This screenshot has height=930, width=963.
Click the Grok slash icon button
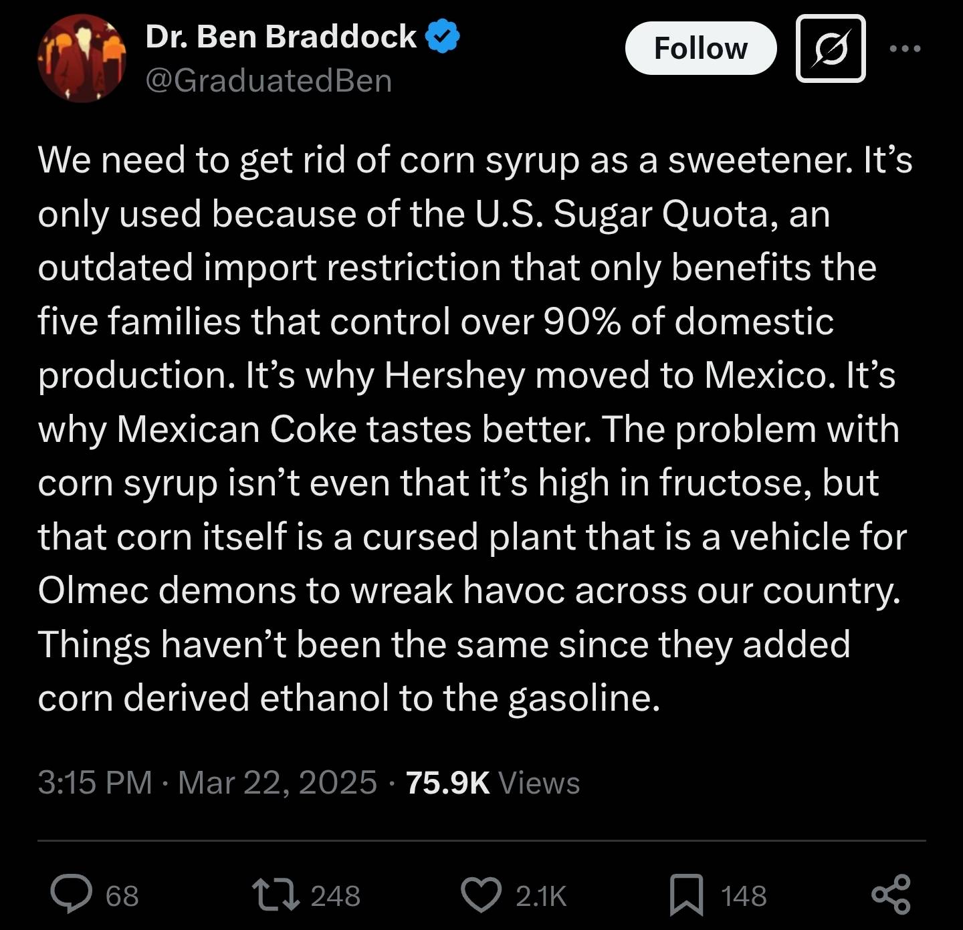point(831,49)
